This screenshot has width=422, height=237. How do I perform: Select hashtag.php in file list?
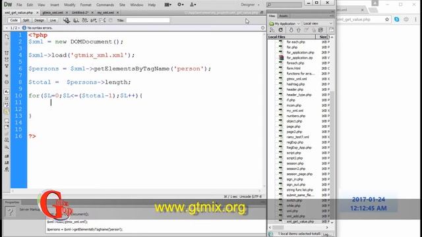click(x=295, y=84)
